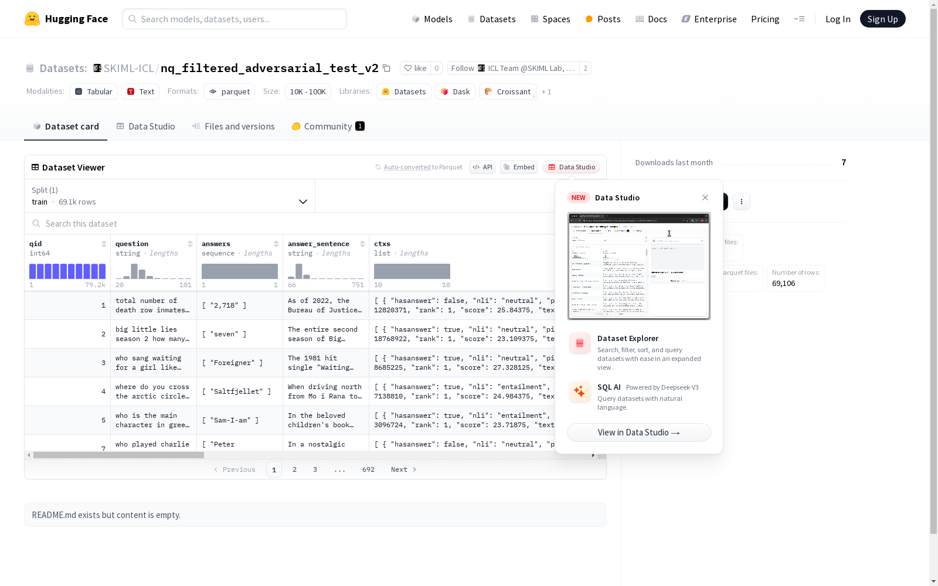The image size is (938, 586).
Task: Click the Embed button
Action: coord(519,167)
